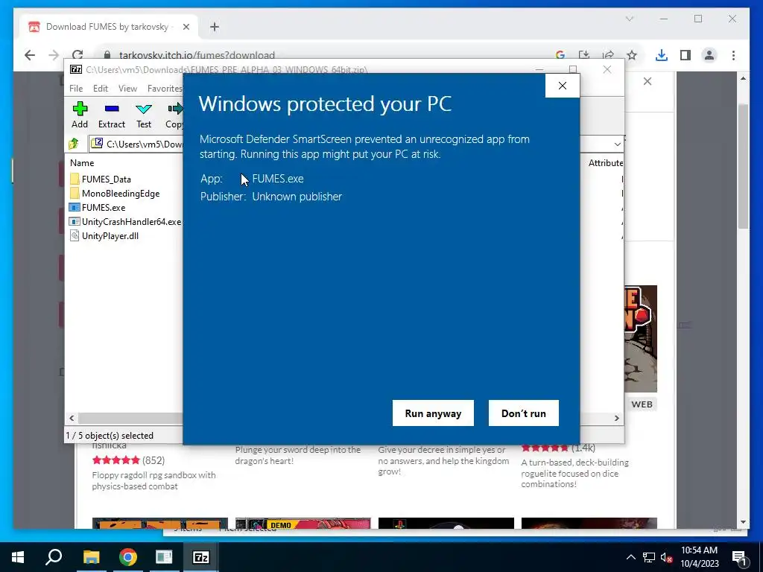Screen dimensions: 763x572
Task: Click the Attributes column header in 7-Zip
Action: [x=605, y=163]
